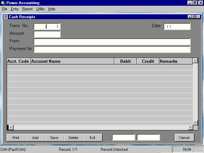204x153 pixels.
Task: Click the grid's scroll down arrow
Action: [195, 122]
